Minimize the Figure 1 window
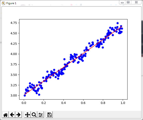 [122, 2]
